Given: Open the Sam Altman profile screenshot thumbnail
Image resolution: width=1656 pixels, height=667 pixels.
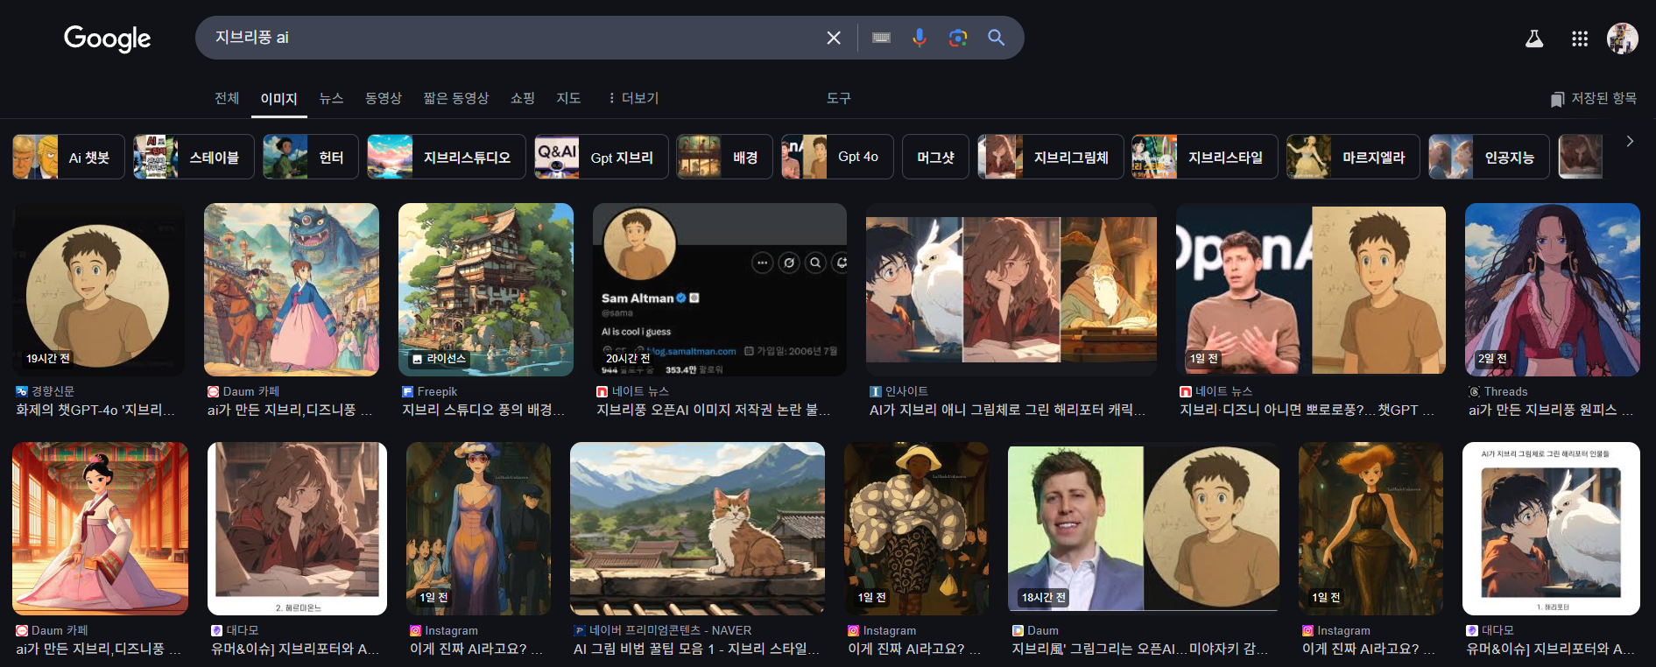Looking at the screenshot, I should pos(720,290).
